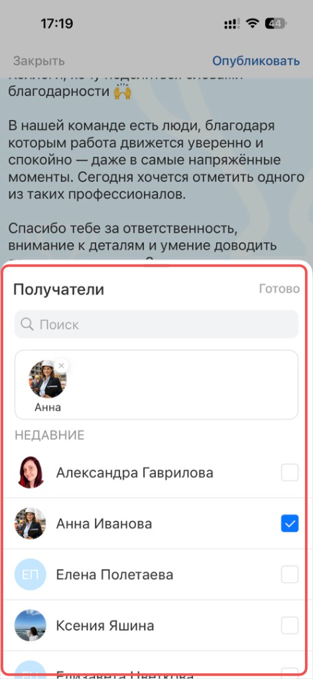The image size is (313, 679).
Task: Tap Александра Гаврилова's profile avatar
Action: 30,472
